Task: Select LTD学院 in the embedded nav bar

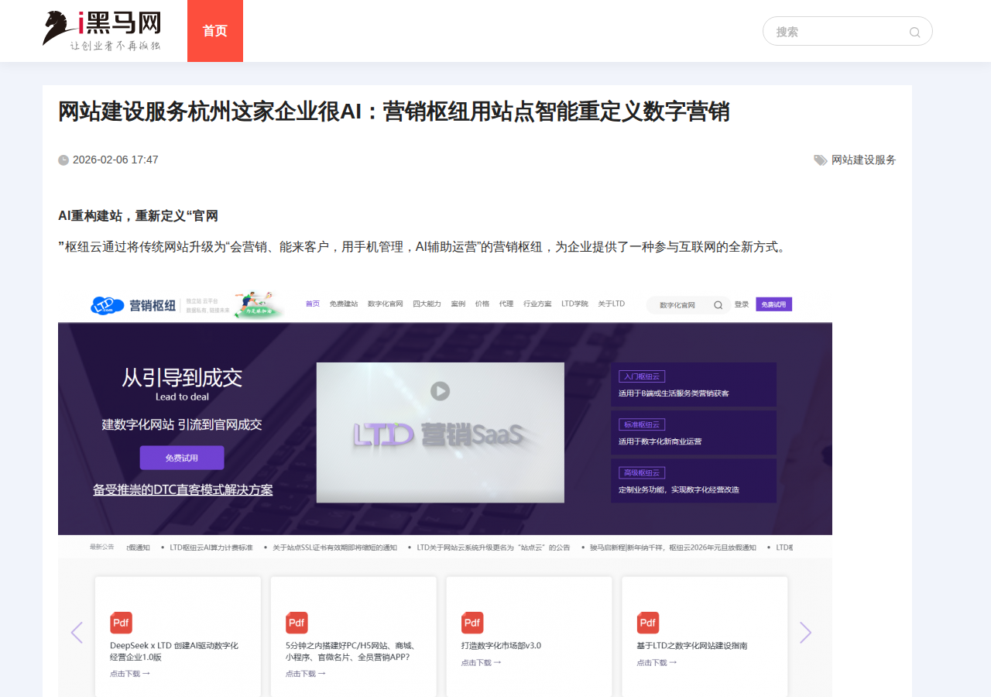Action: (575, 304)
